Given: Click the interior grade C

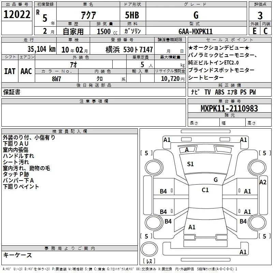Looking at the screenshot, I should (x=265, y=31).
